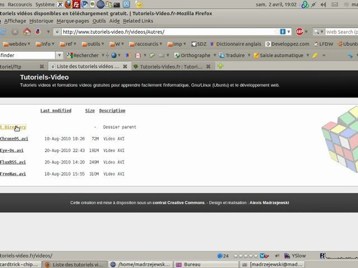Click the Gmail envelope icon on Google toolbar

tap(138, 55)
